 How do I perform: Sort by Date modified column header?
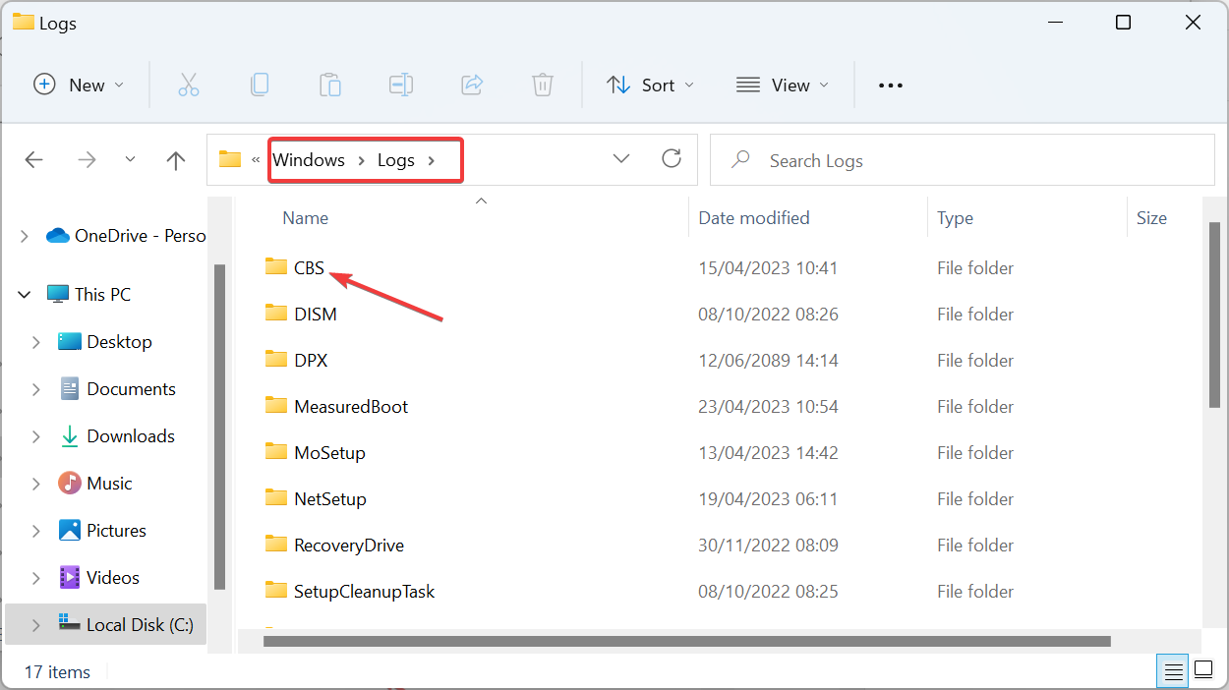(x=754, y=218)
